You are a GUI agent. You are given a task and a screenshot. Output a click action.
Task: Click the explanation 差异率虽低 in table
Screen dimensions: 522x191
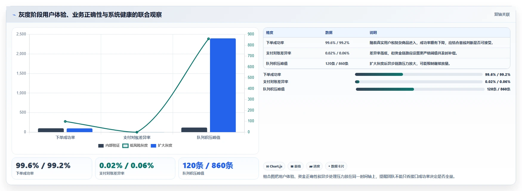click(x=414, y=53)
